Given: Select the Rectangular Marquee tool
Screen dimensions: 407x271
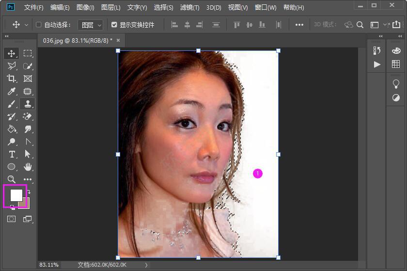Looking at the screenshot, I should (28, 53).
